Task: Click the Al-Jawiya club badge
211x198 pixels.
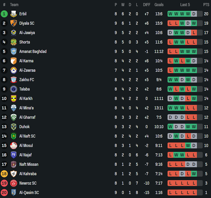Action: point(14,33)
